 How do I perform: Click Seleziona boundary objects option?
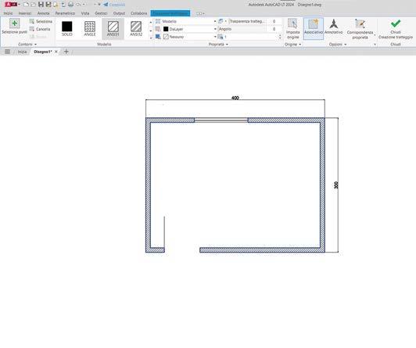click(x=41, y=21)
